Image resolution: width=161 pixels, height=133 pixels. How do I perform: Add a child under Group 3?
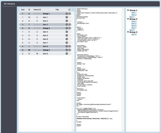point(69,50)
